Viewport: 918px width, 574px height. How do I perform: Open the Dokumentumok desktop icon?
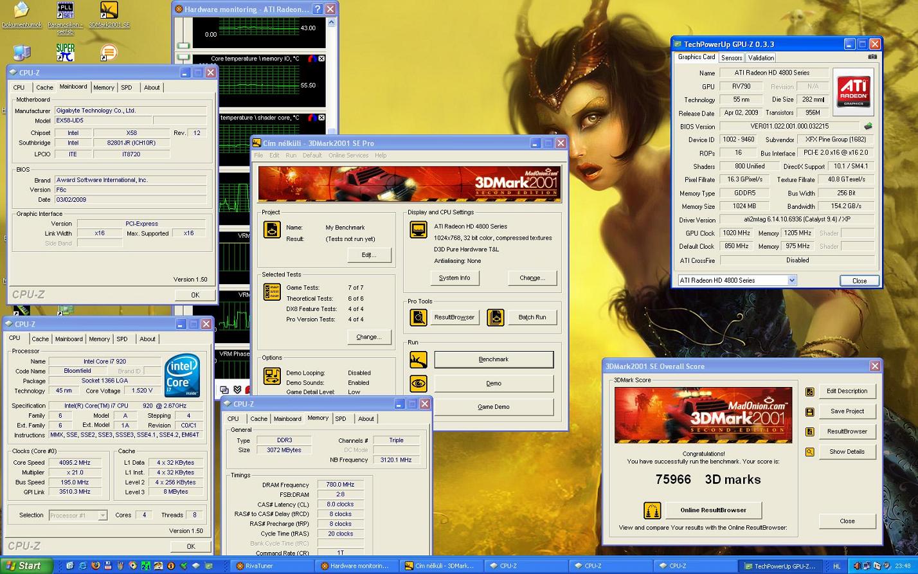point(21,15)
